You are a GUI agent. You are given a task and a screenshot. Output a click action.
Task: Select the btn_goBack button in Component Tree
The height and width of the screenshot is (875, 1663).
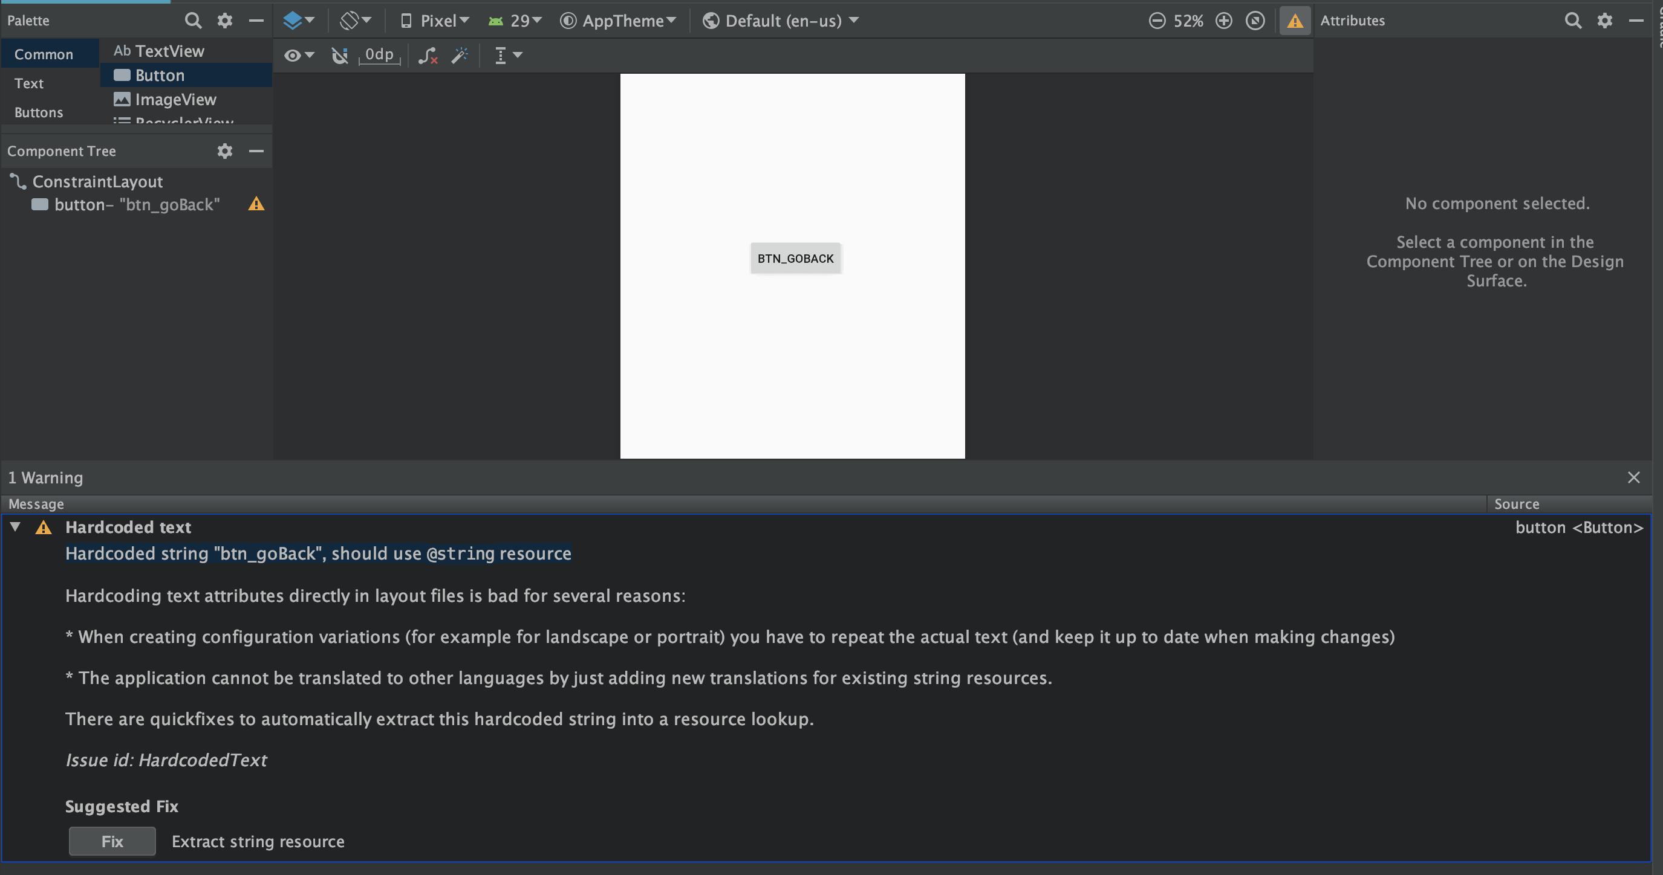click(x=136, y=205)
